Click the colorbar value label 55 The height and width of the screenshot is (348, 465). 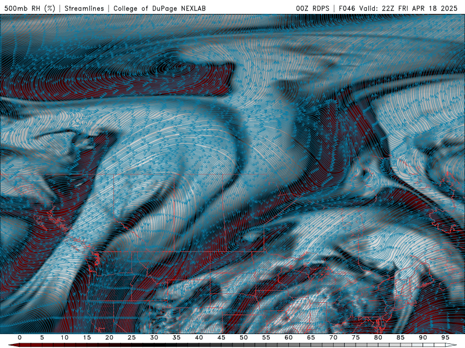click(266, 338)
